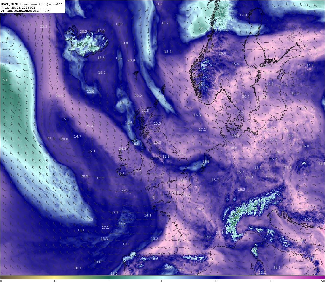Click the 22.5 value over Germany
This screenshot has width=325, height=283.
273,140
